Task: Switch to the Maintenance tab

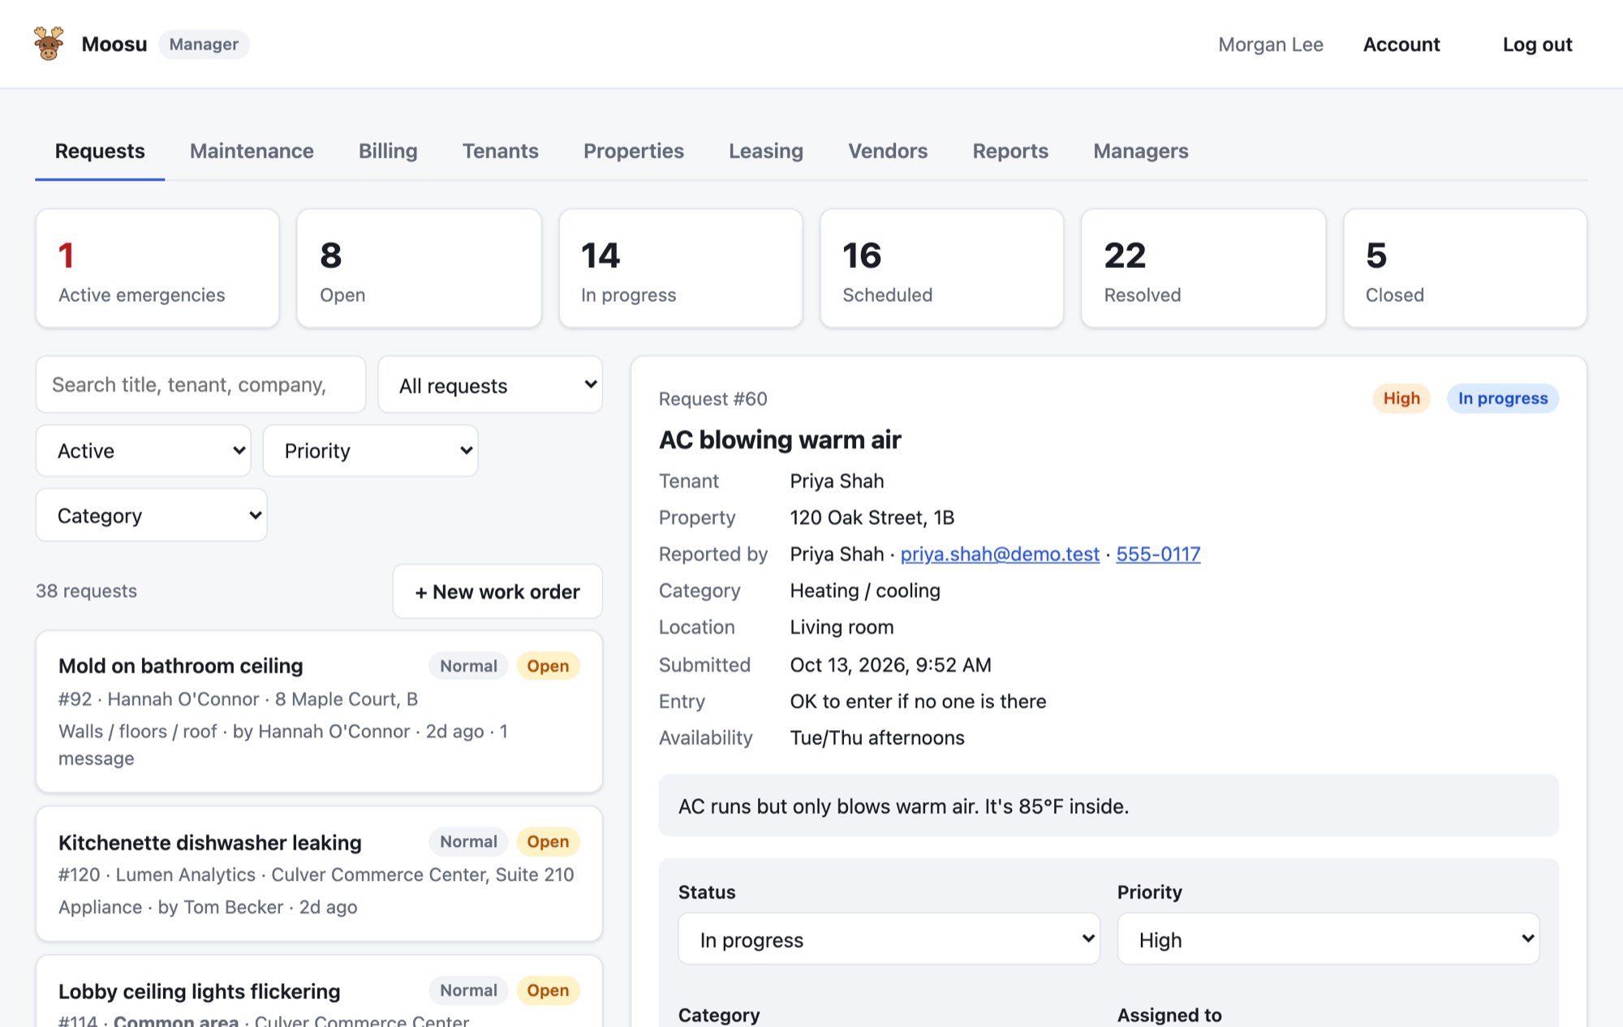Action: (252, 151)
